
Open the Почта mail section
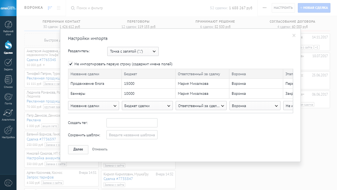coord(8,99)
